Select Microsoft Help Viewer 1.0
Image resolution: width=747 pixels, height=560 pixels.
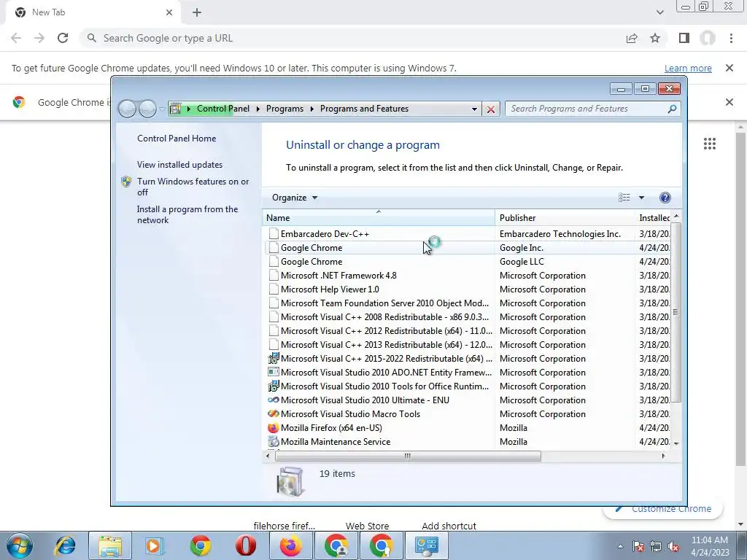466,289
